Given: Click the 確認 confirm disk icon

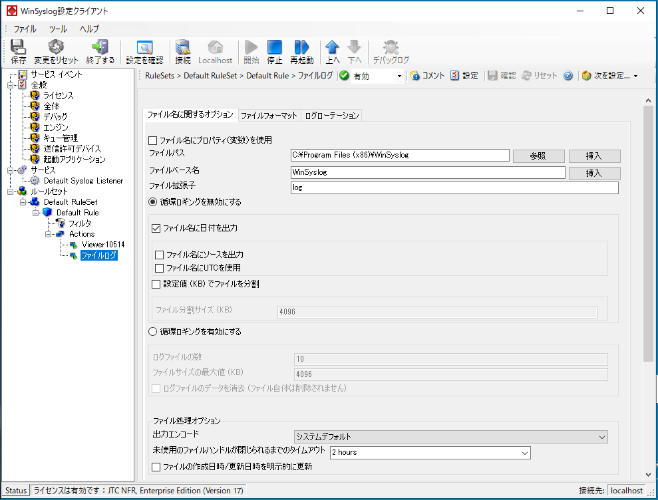Looking at the screenshot, I should point(492,76).
